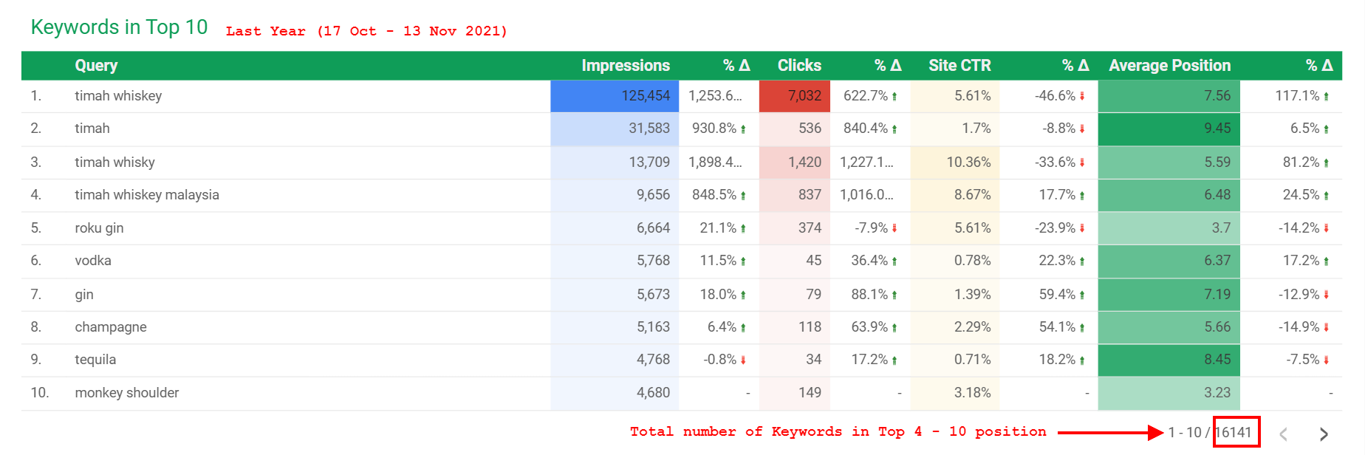Select the 'vodka' query row
This screenshot has height=455, width=1365.
click(x=93, y=261)
